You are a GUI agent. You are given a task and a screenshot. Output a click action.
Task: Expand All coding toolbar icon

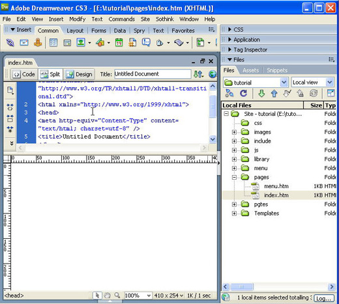tap(10, 130)
